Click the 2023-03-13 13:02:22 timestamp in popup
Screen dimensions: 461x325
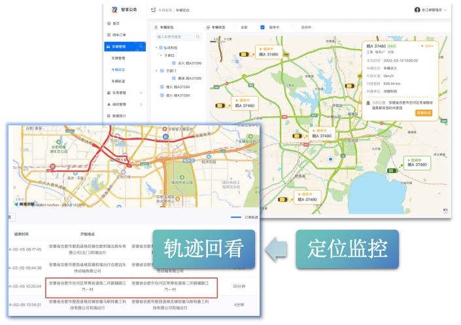tap(400, 61)
